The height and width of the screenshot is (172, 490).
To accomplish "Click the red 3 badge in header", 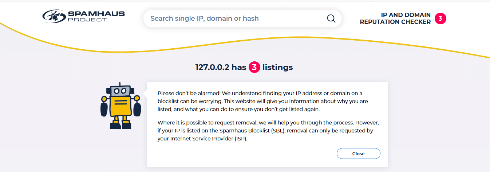I will point(440,19).
